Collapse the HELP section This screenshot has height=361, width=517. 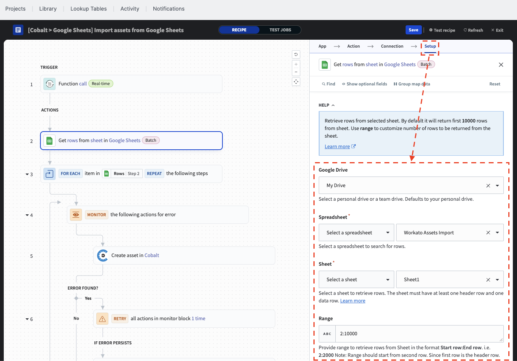[327, 105]
